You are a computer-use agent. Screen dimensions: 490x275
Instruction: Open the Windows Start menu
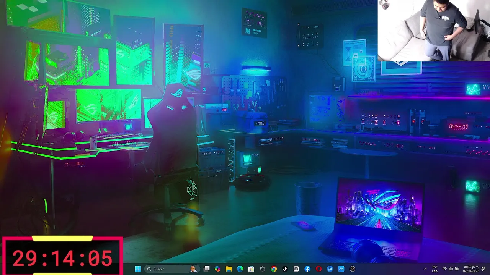pyautogui.click(x=138, y=269)
